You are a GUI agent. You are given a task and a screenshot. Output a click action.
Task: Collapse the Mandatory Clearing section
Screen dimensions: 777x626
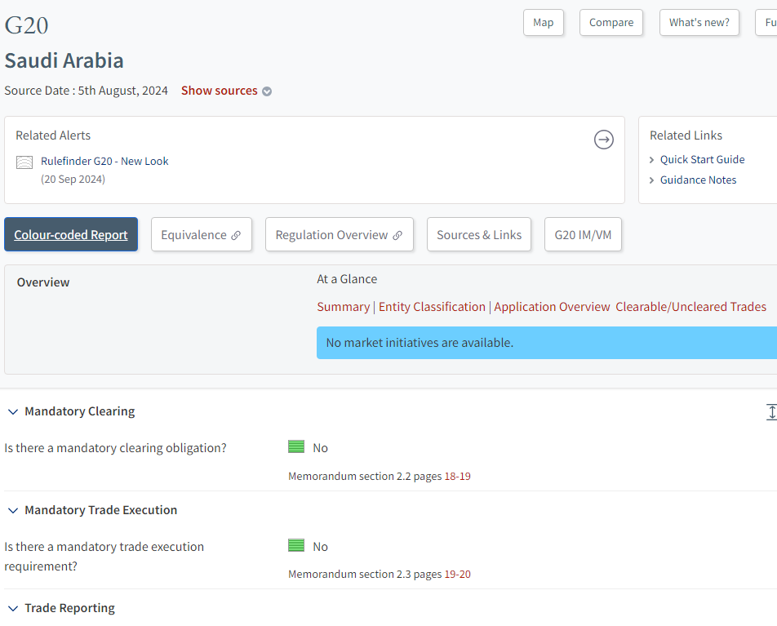click(x=13, y=411)
